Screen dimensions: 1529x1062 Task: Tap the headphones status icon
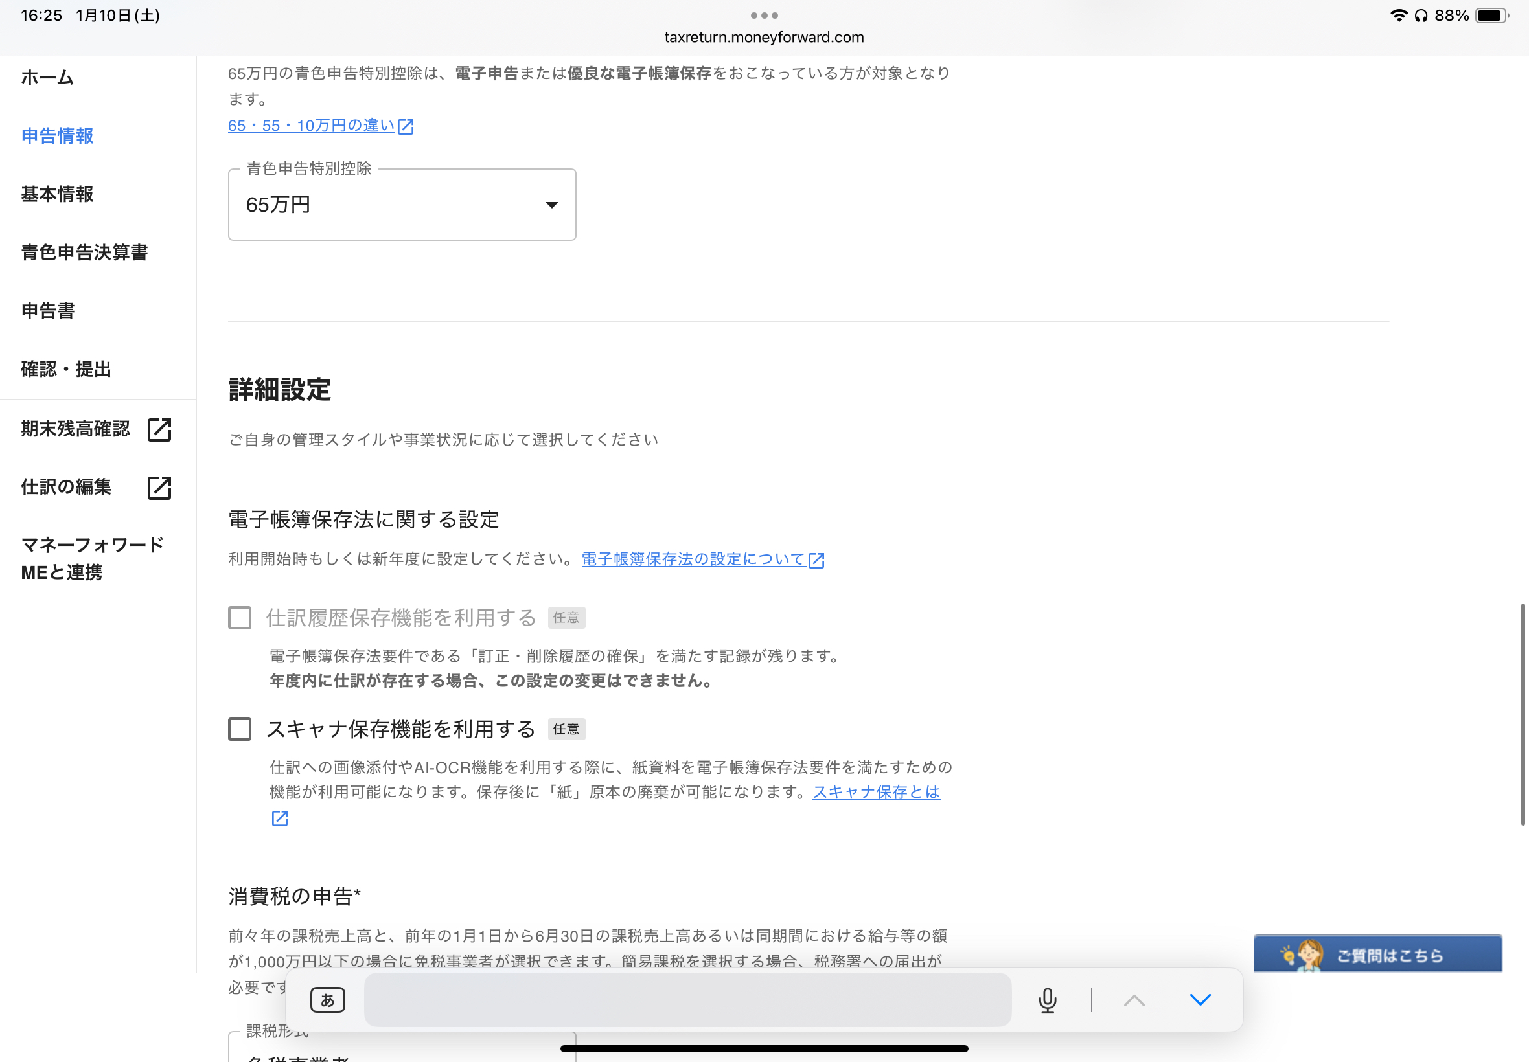1421,16
